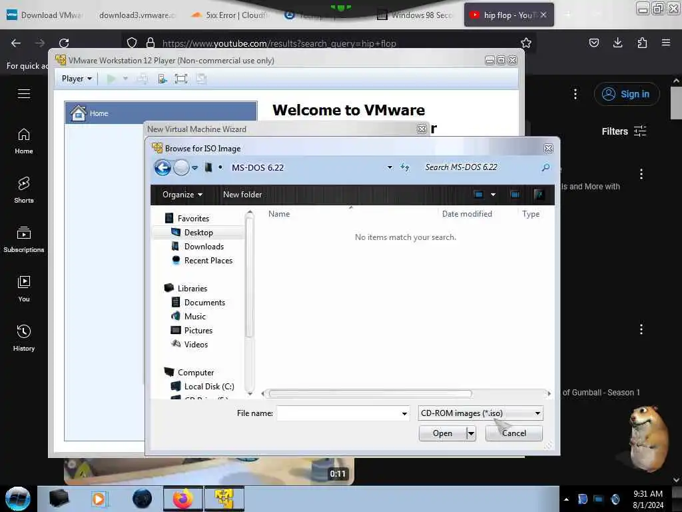Sort by the Date modified column header
682x512 pixels.
click(x=467, y=214)
